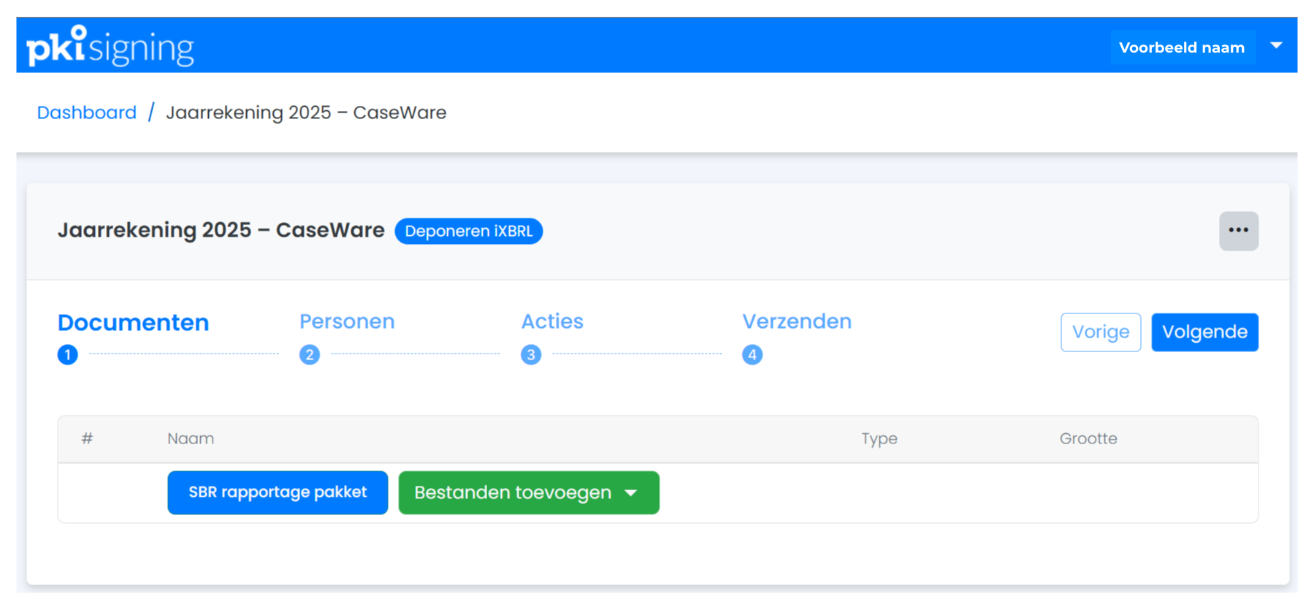The height and width of the screenshot is (610, 1314).
Task: Go to the Dashboard breadcrumb link
Action: point(87,113)
